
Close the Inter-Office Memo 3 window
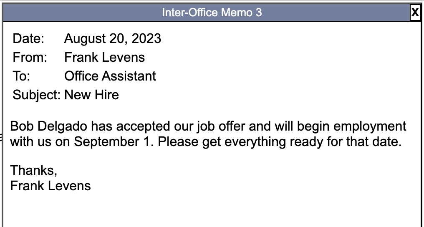coord(415,13)
